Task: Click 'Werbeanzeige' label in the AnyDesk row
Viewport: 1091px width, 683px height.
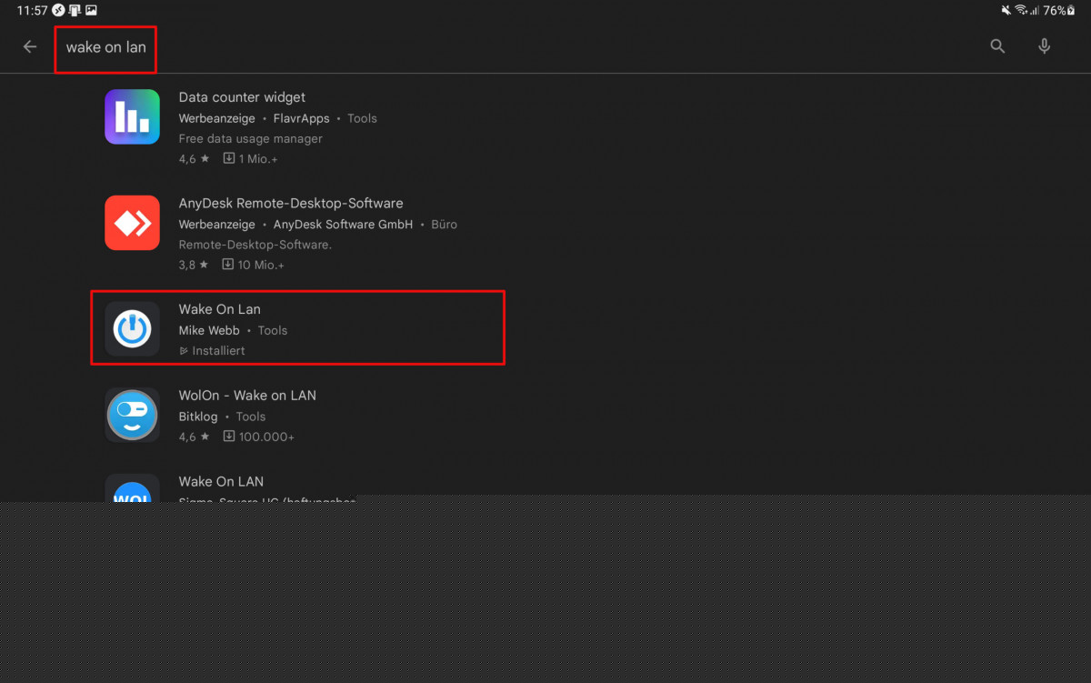Action: [x=217, y=224]
